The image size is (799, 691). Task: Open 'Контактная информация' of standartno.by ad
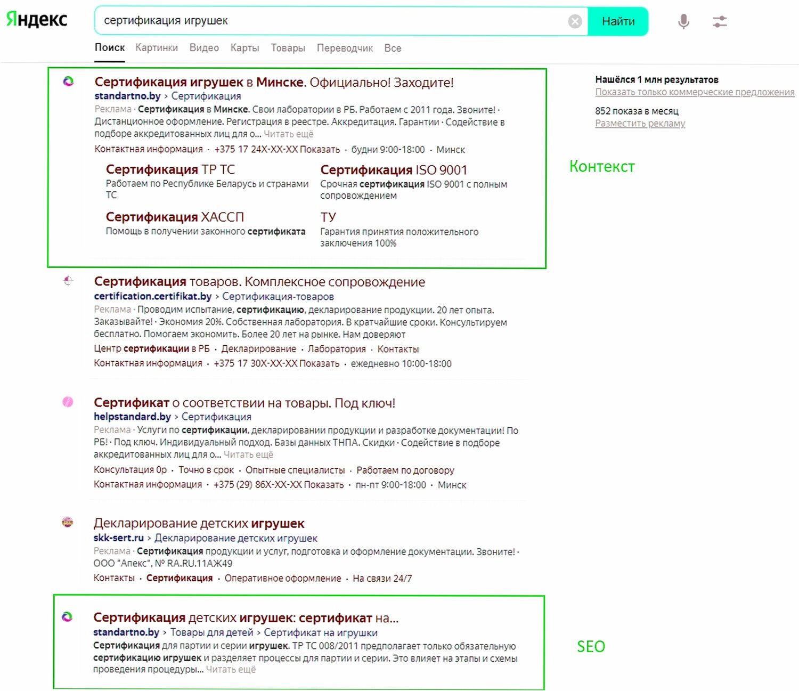pyautogui.click(x=149, y=149)
